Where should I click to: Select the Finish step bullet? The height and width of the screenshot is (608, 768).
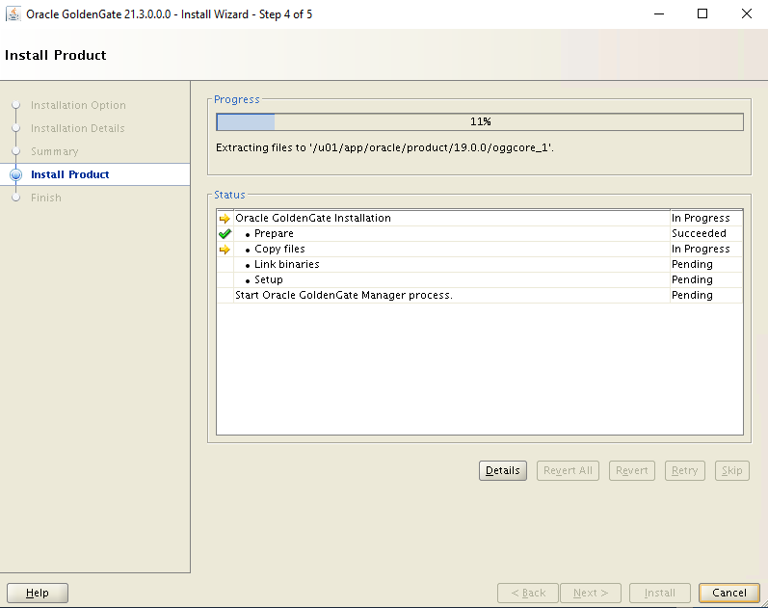(x=16, y=198)
